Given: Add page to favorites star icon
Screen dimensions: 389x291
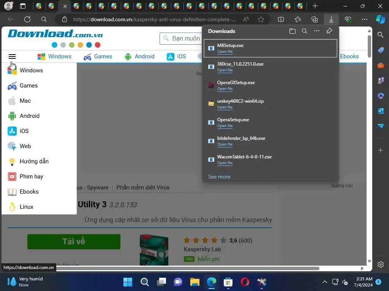Looking at the screenshot, I should (261, 19).
